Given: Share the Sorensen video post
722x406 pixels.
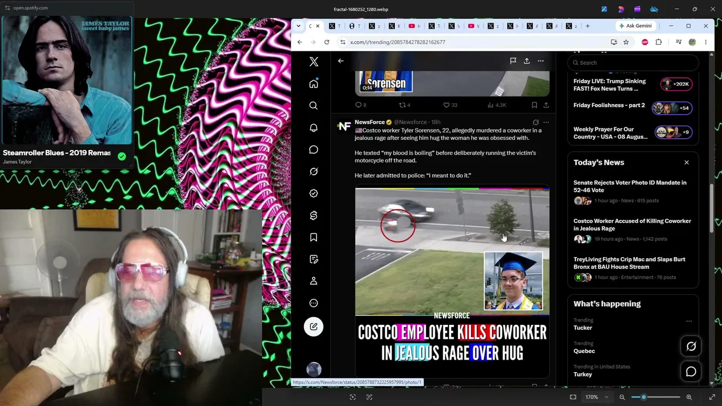Looking at the screenshot, I should pyautogui.click(x=546, y=105).
